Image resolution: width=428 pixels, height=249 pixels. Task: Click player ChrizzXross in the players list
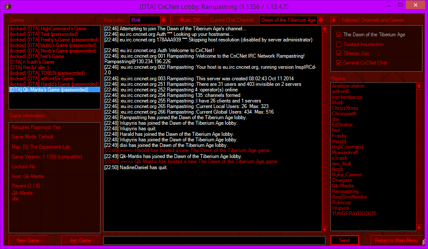(345, 108)
